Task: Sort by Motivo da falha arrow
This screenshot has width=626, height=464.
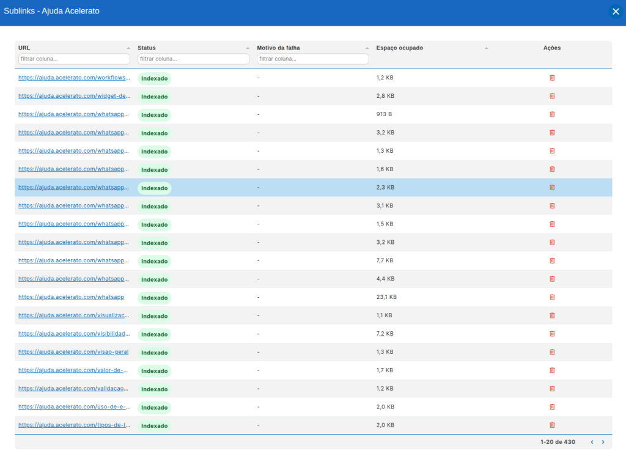Action: coord(367,48)
